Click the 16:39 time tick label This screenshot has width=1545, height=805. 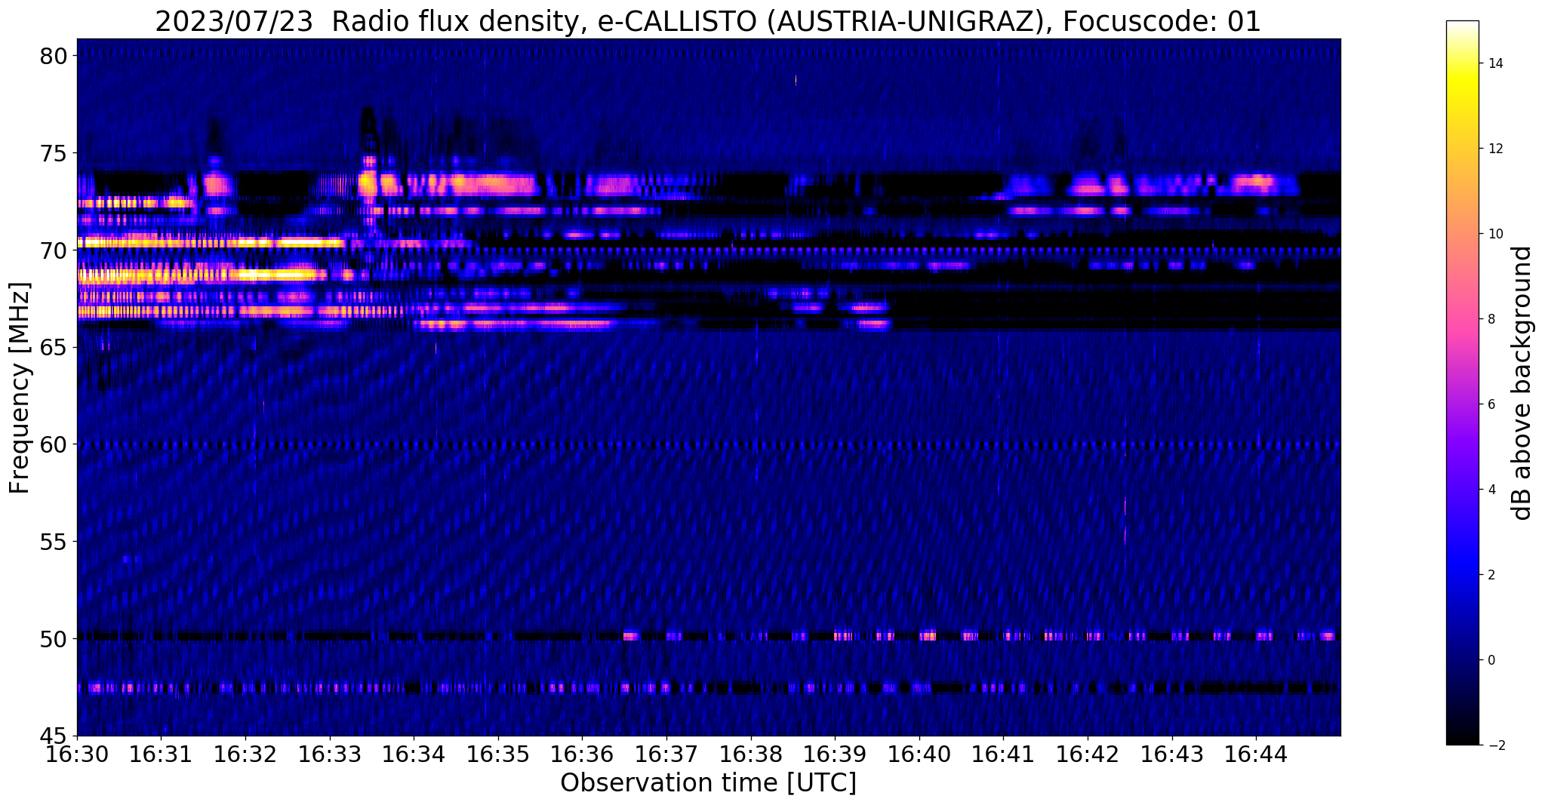(x=835, y=755)
